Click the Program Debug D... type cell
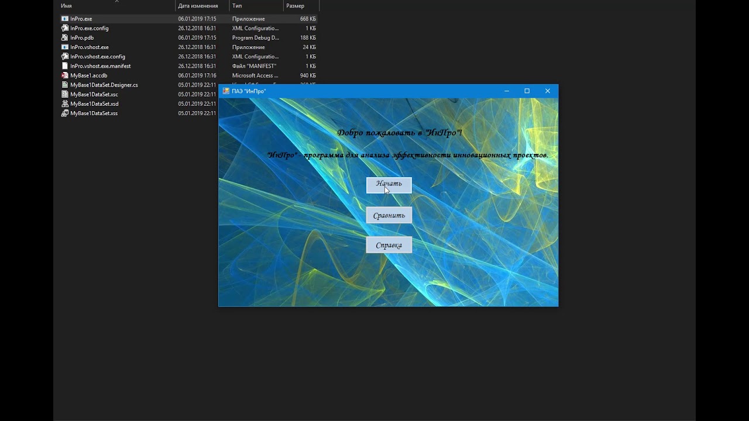The width and height of the screenshot is (749, 421). (x=256, y=37)
